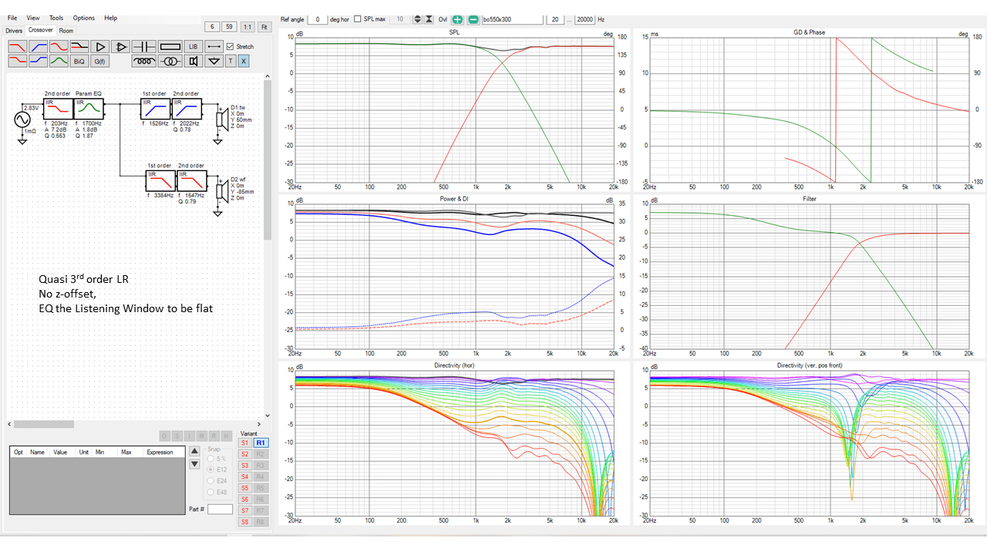Viewport: 987px width, 555px height.
Task: Add a resistor component
Action: tap(170, 46)
